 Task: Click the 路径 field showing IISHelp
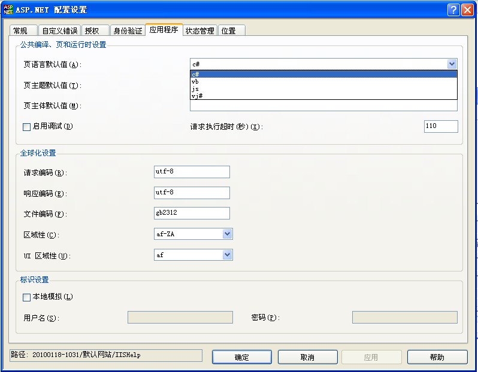pyautogui.click(x=106, y=355)
